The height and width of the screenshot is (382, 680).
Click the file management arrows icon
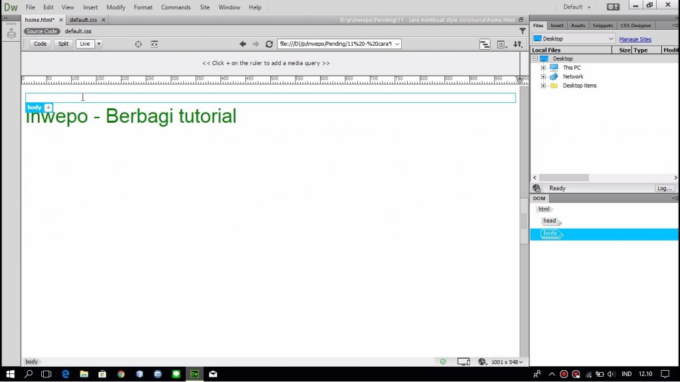(517, 44)
